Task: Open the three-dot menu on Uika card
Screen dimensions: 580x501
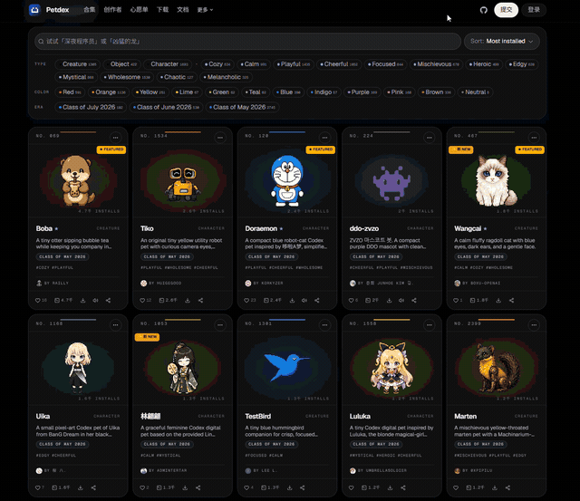Action: tap(115, 325)
